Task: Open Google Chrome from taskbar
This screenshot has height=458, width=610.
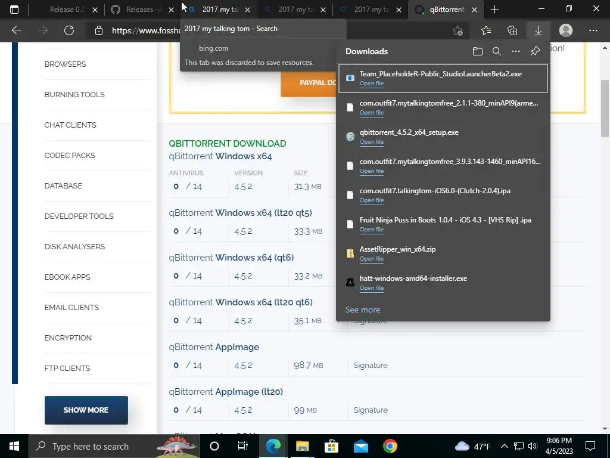Action: [390, 446]
